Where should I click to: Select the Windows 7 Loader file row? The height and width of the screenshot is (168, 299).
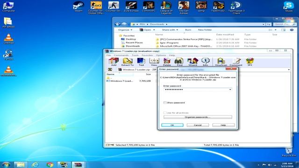(129, 81)
